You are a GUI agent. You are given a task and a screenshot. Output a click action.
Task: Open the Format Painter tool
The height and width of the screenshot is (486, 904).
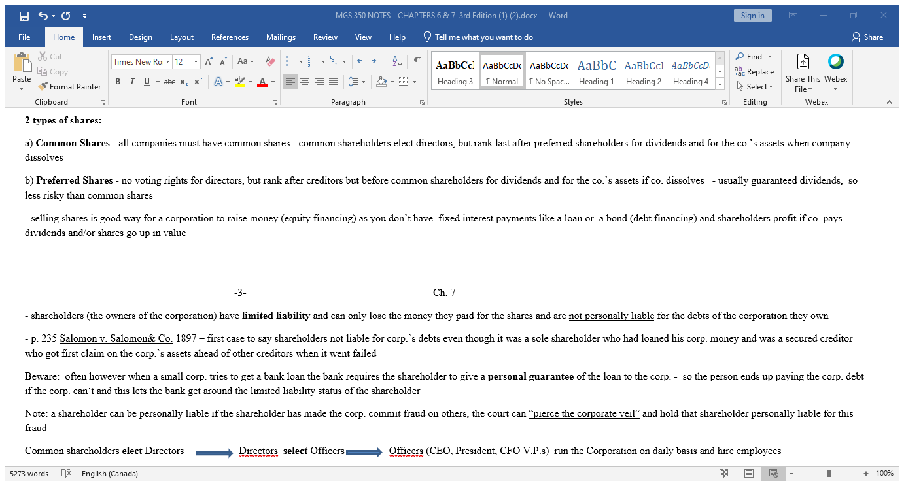pos(69,86)
